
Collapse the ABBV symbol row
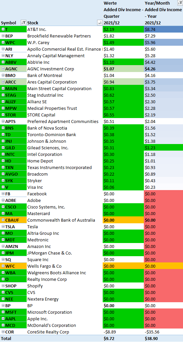pyautogui.click(x=3, y=62)
